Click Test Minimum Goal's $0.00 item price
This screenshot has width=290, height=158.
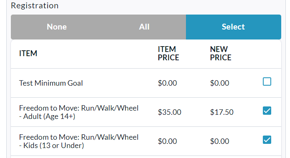[167, 83]
